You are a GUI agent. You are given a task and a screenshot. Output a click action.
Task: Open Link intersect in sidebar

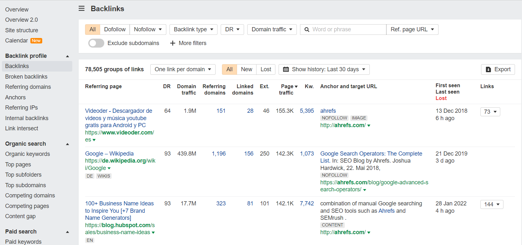(21, 128)
